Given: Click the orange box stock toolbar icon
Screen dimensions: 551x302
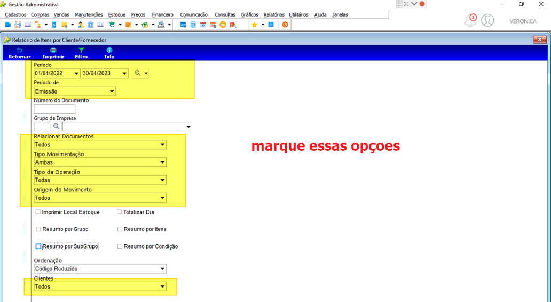Looking at the screenshot, I should [128, 25].
